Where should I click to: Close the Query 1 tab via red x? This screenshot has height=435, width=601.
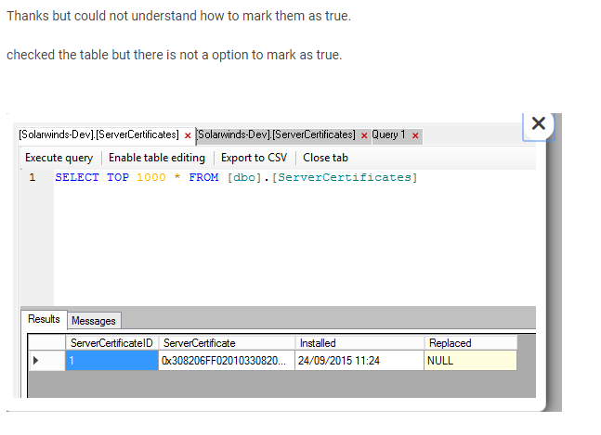(x=415, y=135)
